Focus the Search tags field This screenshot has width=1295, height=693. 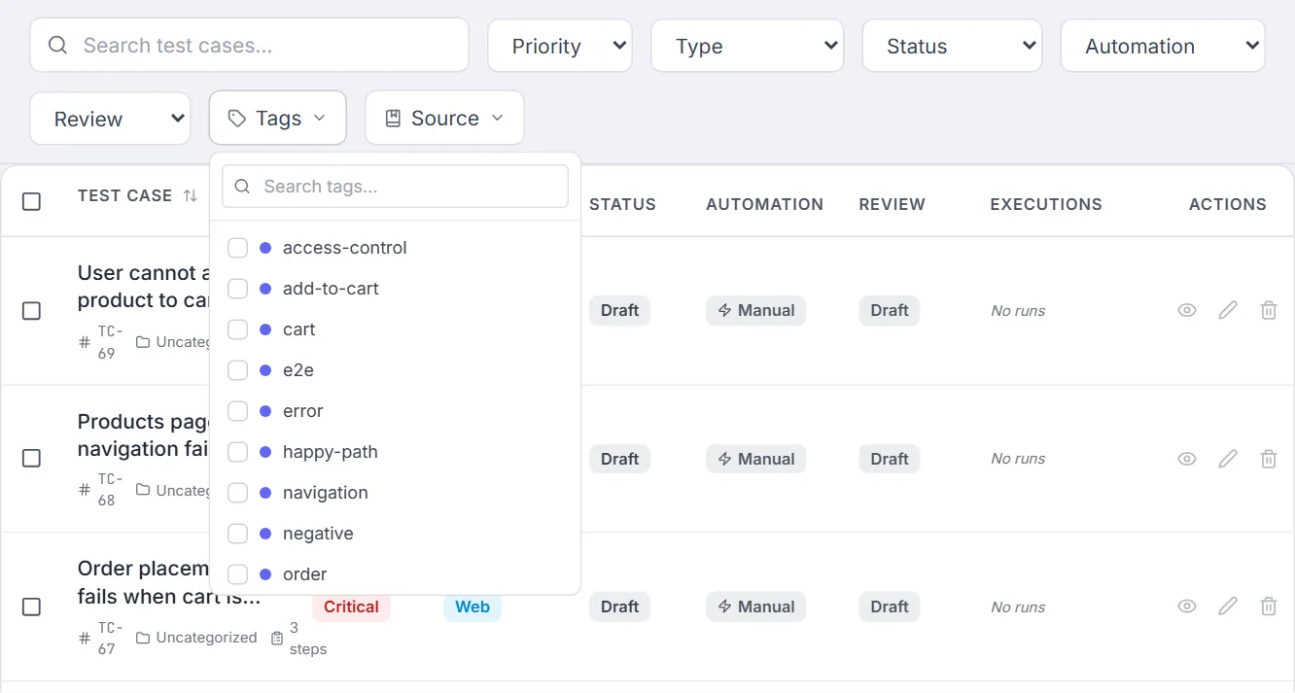tap(395, 187)
